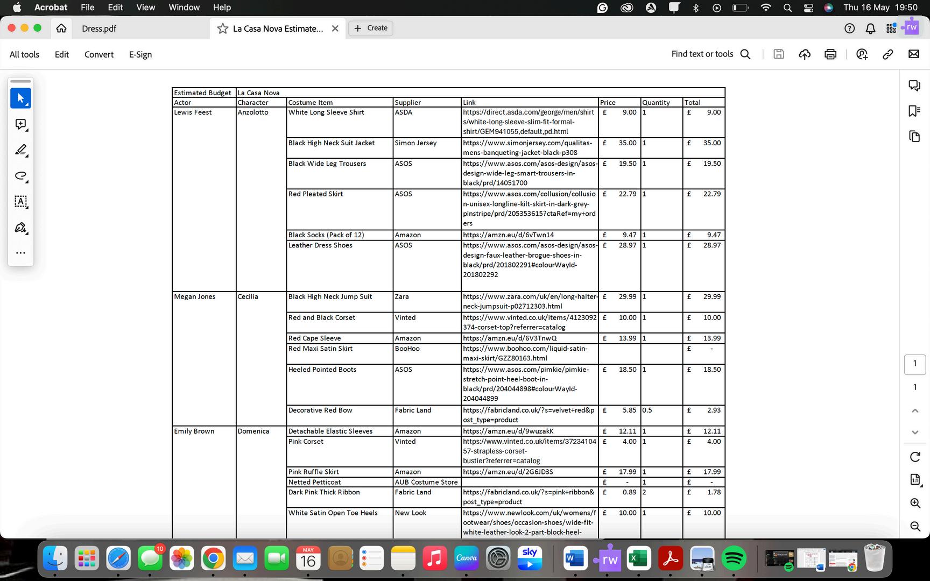930x581 pixels.
Task: Open the Acrobat application menu
Action: point(51,8)
